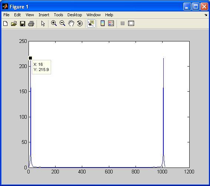Click the dock figure arrow in menu bar
210x186 pixels.
click(x=206, y=15)
